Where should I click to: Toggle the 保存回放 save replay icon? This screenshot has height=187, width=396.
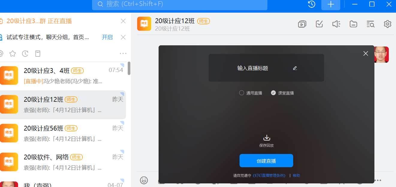[266, 138]
